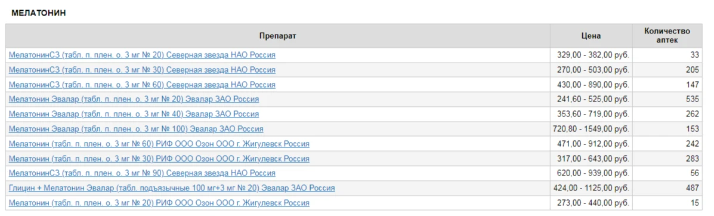Open МелатонинСЗ № 20 Северная звезда link
The width and height of the screenshot is (714, 216).
142,55
